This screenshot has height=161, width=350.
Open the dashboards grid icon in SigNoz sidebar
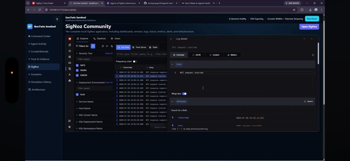click(69, 57)
